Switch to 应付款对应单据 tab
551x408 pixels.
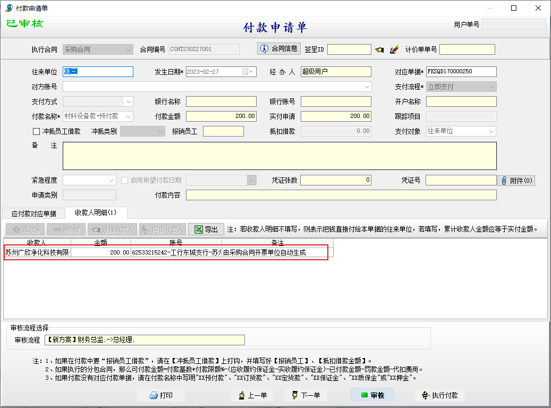coord(34,214)
